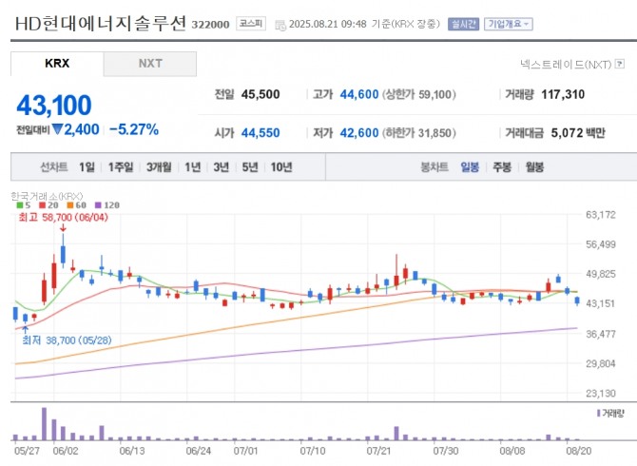This screenshot has width=637, height=466.
Task: Click the 하한가 31,850 text
Action: click(x=419, y=133)
